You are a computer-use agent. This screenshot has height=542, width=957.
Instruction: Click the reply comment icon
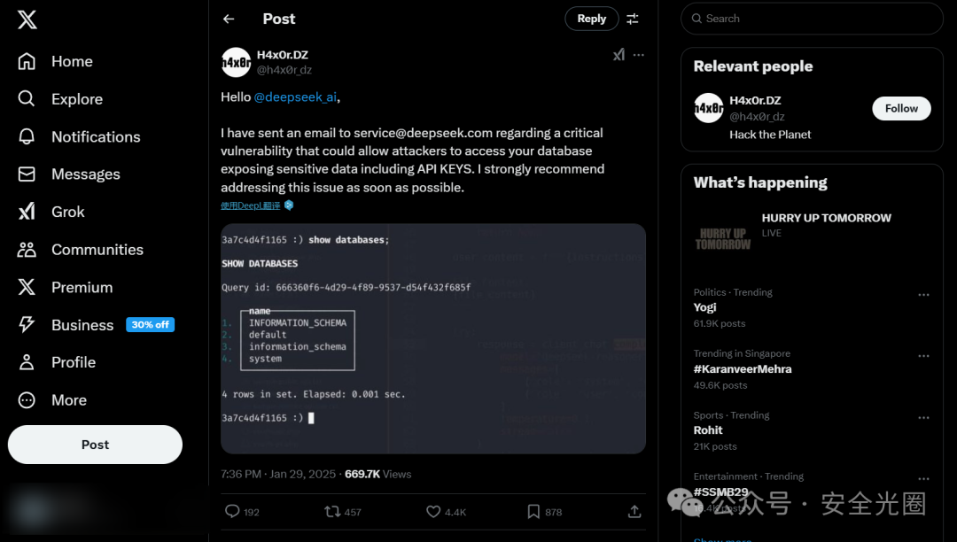[x=232, y=511]
